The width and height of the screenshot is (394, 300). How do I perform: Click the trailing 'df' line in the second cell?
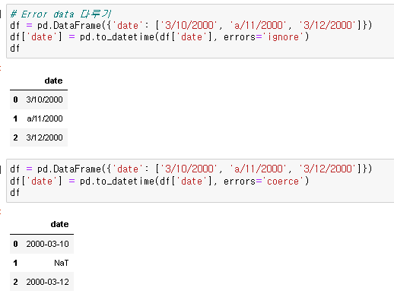pos(14,192)
